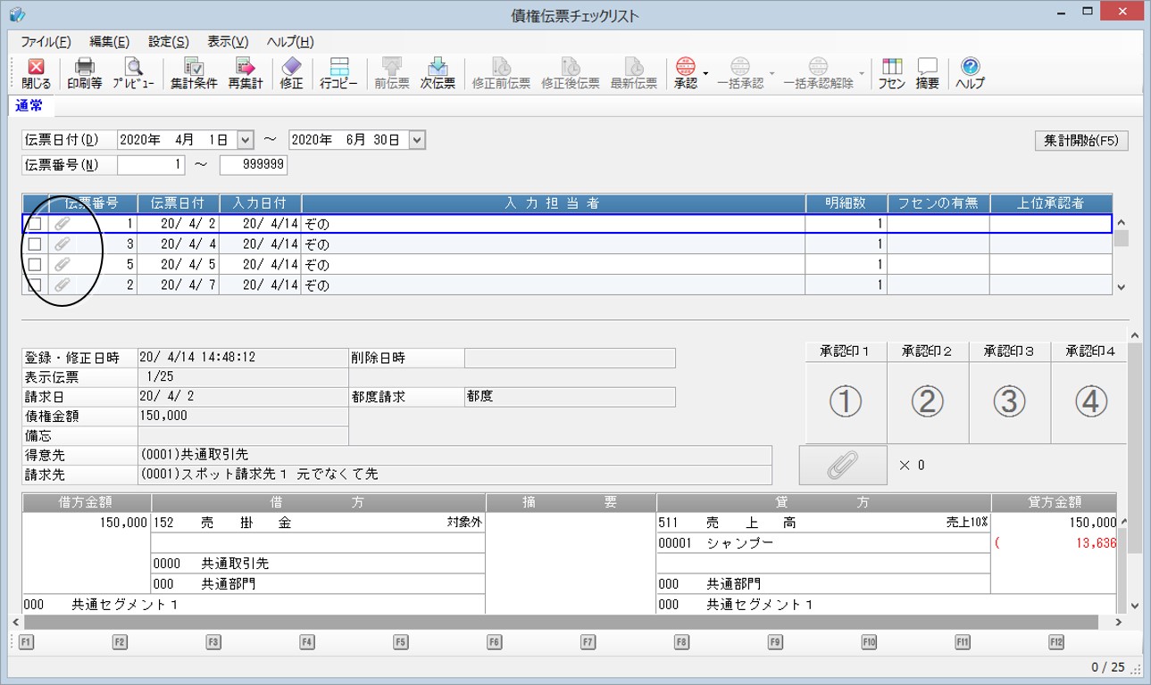1151x685 pixels.
Task: Click the large attachment paperclip button
Action: tap(843, 465)
